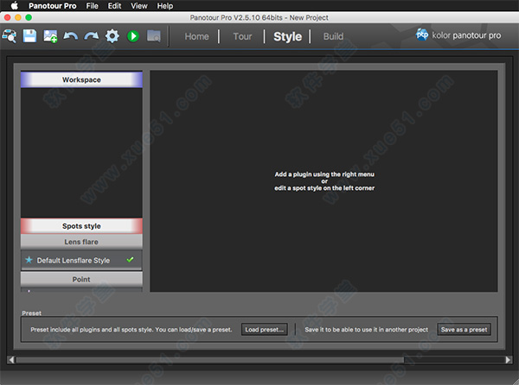Open the Apple menu
Screen dimensions: 519x385
coord(14,6)
